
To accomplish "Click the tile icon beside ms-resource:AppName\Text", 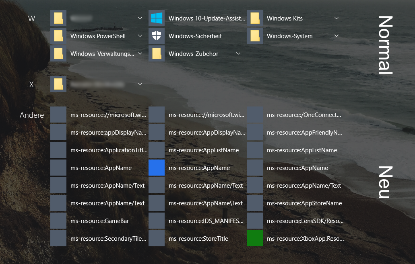I will pos(157,203).
